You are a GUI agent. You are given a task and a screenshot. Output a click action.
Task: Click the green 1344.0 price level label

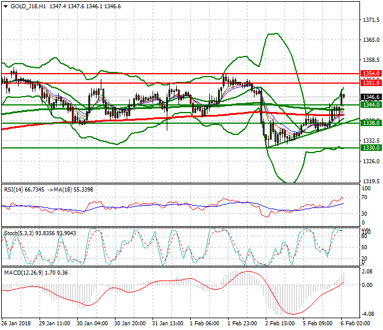tap(370, 104)
